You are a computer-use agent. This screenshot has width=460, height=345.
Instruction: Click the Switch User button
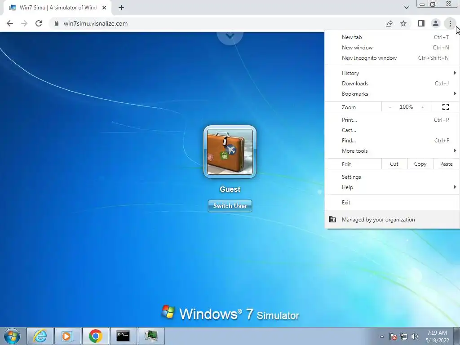coord(230,206)
